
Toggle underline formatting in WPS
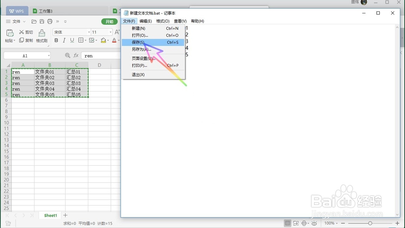[x=72, y=40]
